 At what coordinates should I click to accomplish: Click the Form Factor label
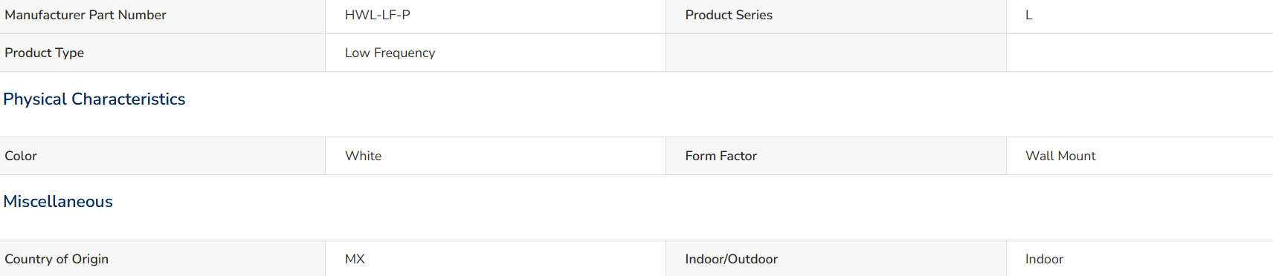tap(721, 156)
